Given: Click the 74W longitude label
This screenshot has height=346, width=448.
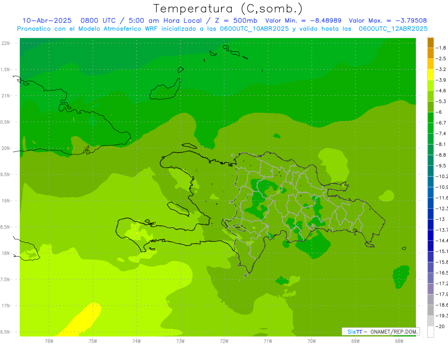Looking at the screenshot, I should coord(136,341).
